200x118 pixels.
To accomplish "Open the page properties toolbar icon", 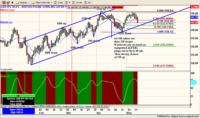I will [x=8, y=3].
